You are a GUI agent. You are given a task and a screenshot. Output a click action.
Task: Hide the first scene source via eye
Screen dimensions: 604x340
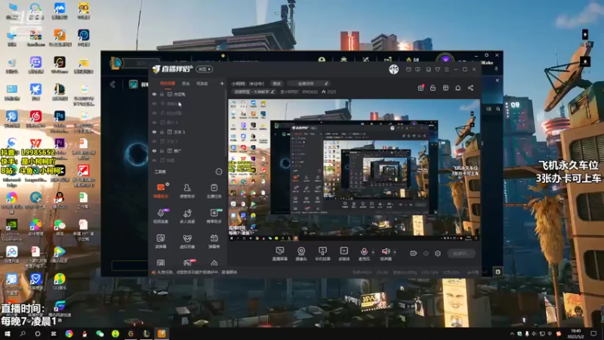pos(155,94)
